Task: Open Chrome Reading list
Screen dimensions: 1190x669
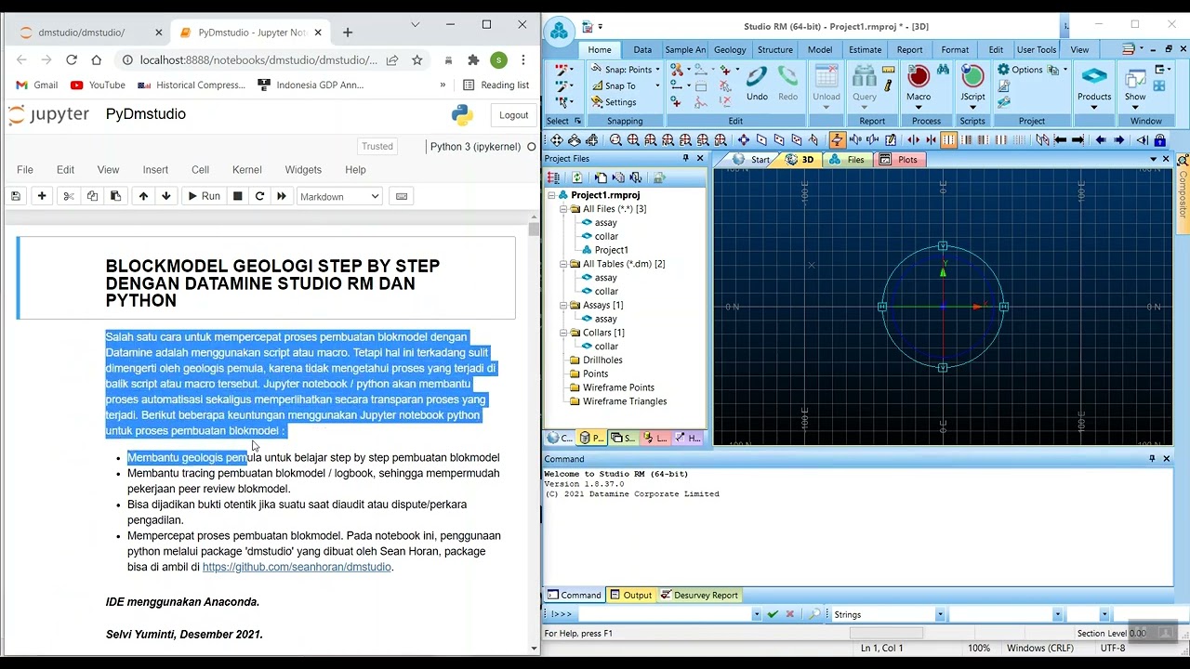Action: tap(496, 85)
